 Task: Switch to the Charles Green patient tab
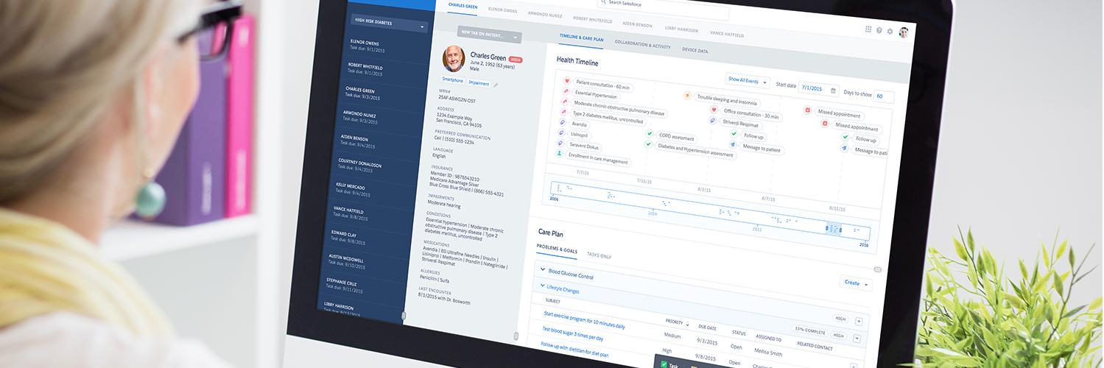pos(463,7)
